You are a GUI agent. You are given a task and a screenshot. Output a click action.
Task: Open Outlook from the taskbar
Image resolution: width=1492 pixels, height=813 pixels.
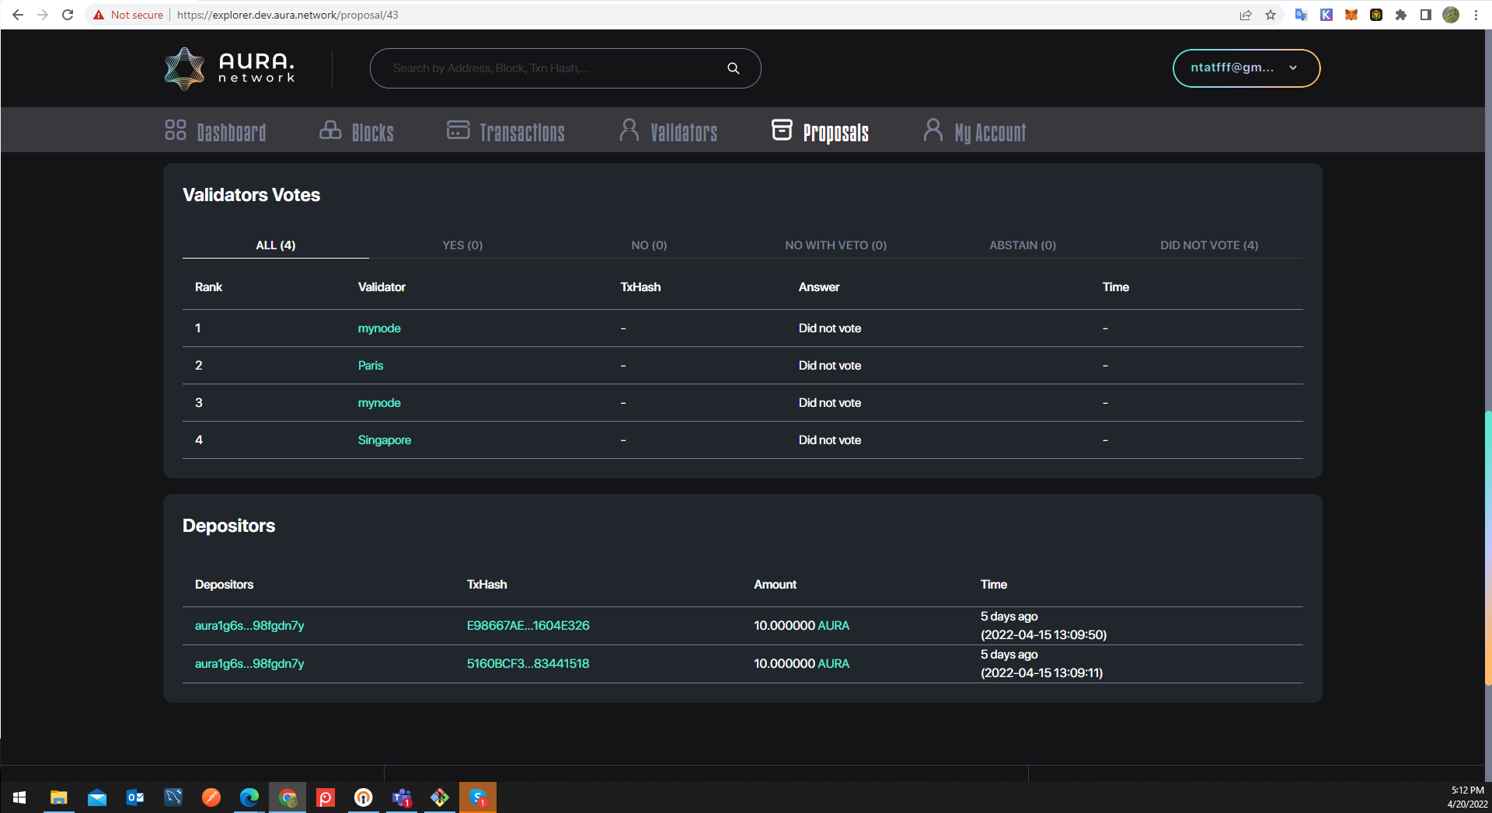point(135,797)
